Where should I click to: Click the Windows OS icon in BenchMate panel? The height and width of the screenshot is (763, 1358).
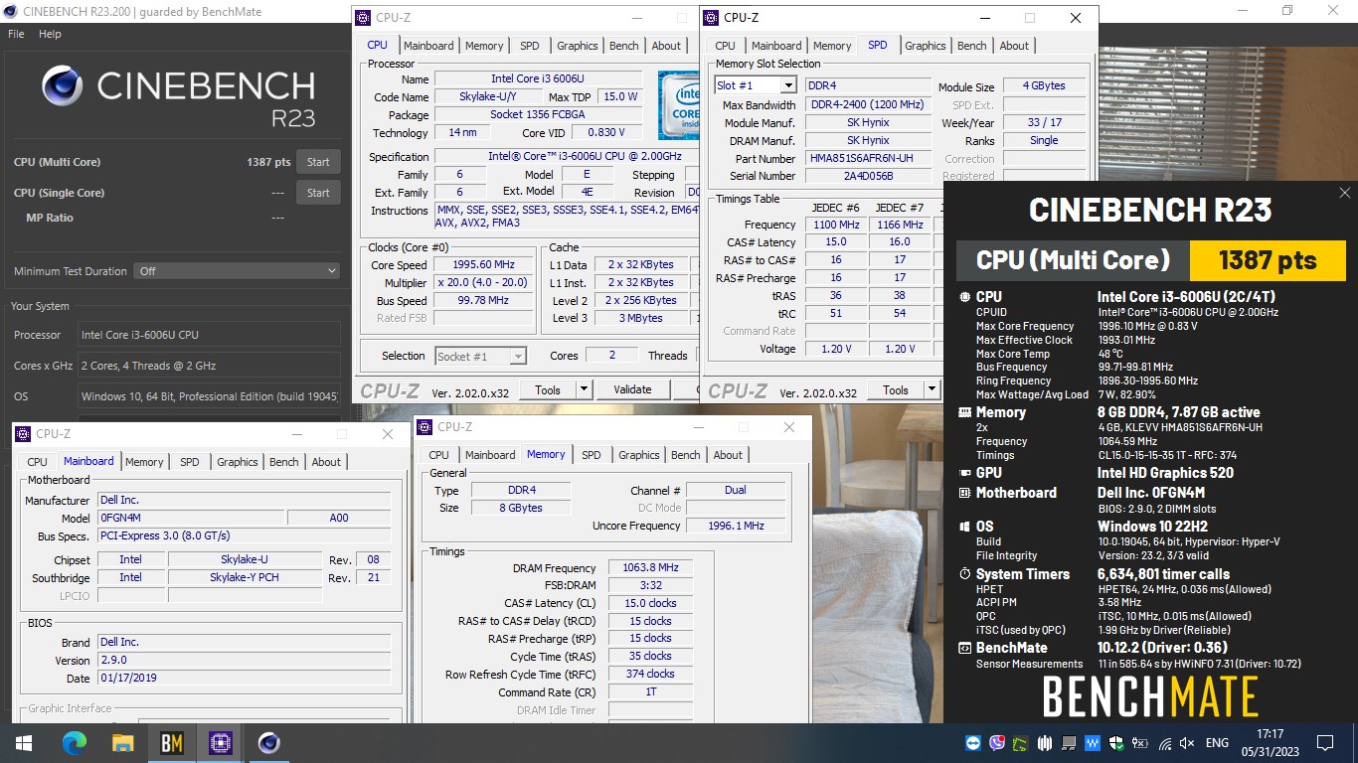tap(964, 527)
